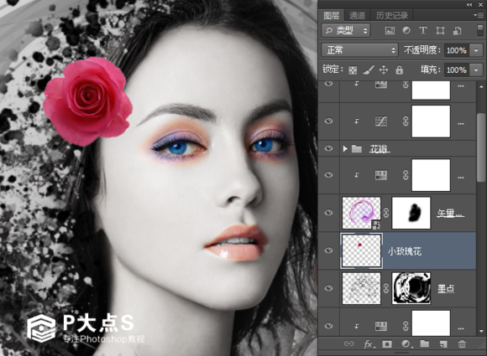487x356 pixels.
Task: Click the 填充 100% value field
Action: [x=457, y=70]
